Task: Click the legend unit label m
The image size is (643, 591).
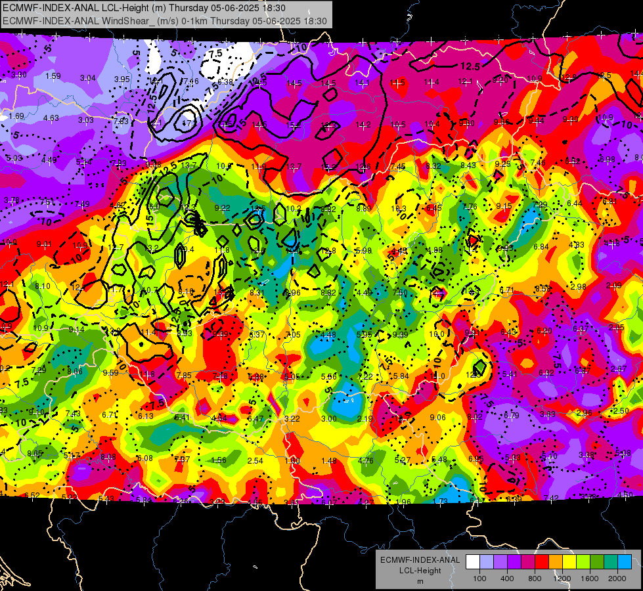Action: click(x=420, y=581)
